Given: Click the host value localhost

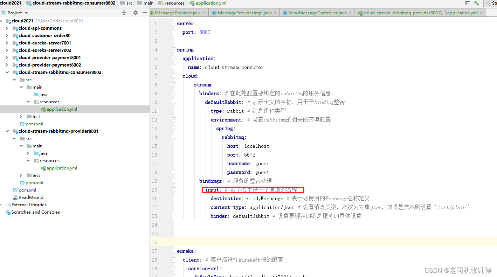Looking at the screenshot, I should click(x=257, y=146).
